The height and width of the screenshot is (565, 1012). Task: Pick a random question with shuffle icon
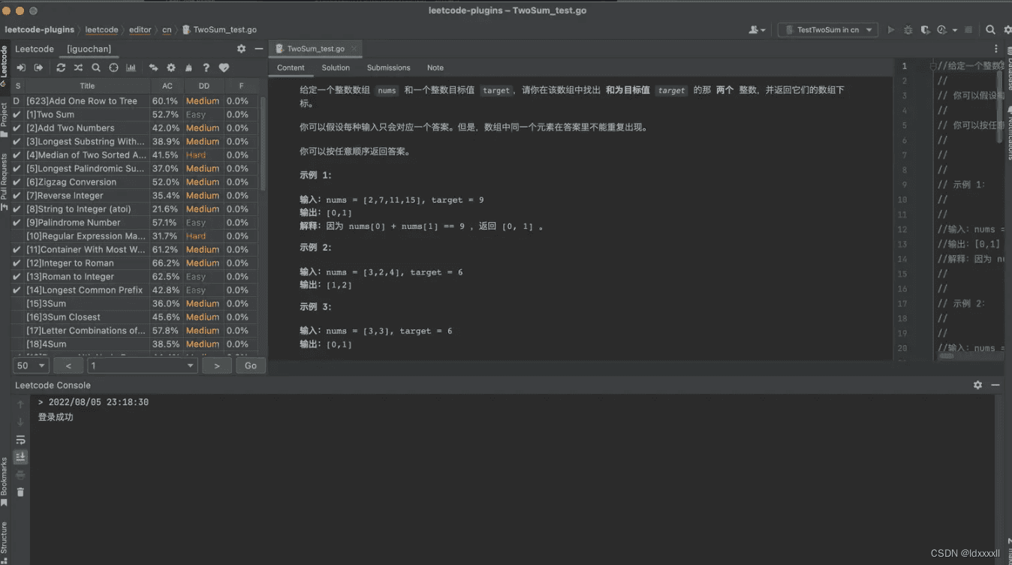78,68
